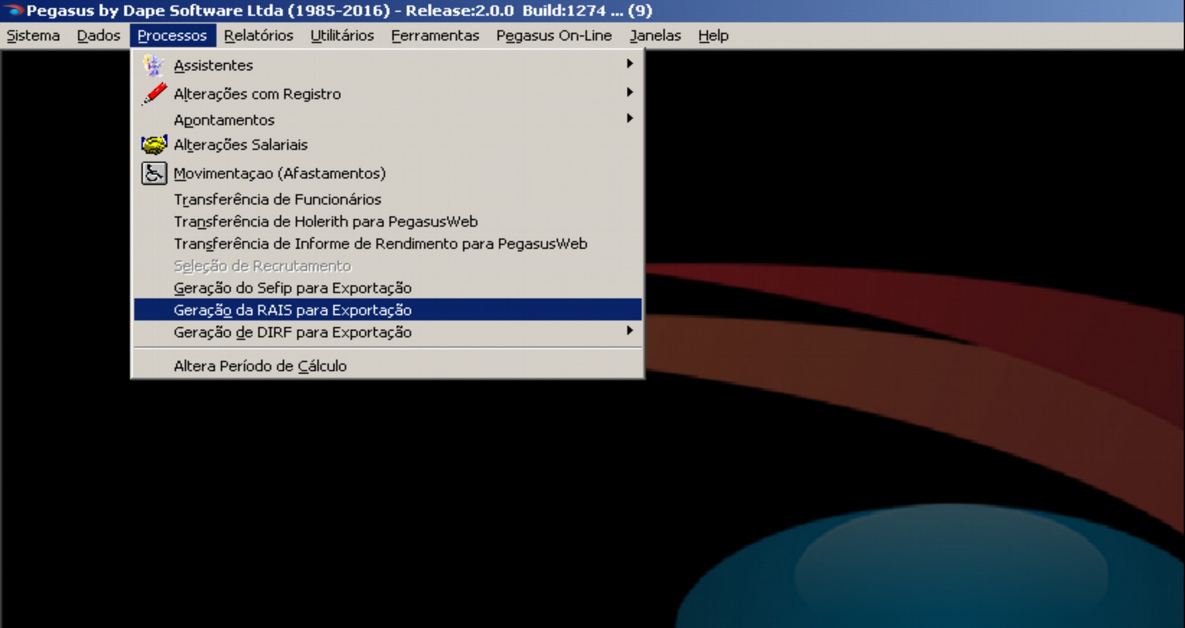The width and height of the screenshot is (1185, 628).
Task: Open the Relatórios menu
Action: [259, 36]
